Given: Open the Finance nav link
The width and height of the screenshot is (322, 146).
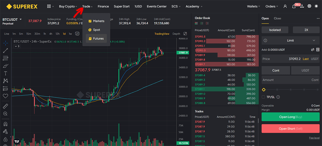Looking at the screenshot, I should click(x=103, y=6).
